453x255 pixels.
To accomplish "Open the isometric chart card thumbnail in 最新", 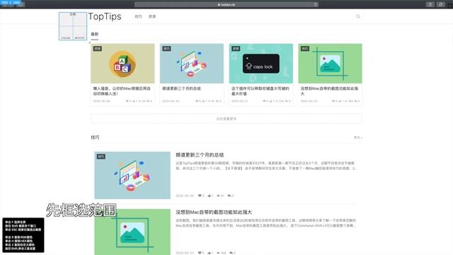I will pos(192,64).
